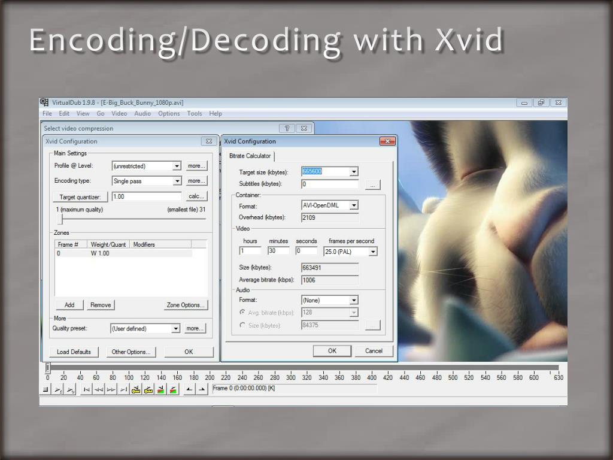Click the seconds input field
Screen dimensions: 613x460
(306, 251)
